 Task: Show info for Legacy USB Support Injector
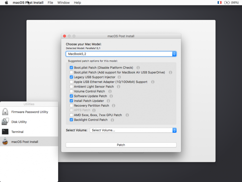tap(119, 77)
